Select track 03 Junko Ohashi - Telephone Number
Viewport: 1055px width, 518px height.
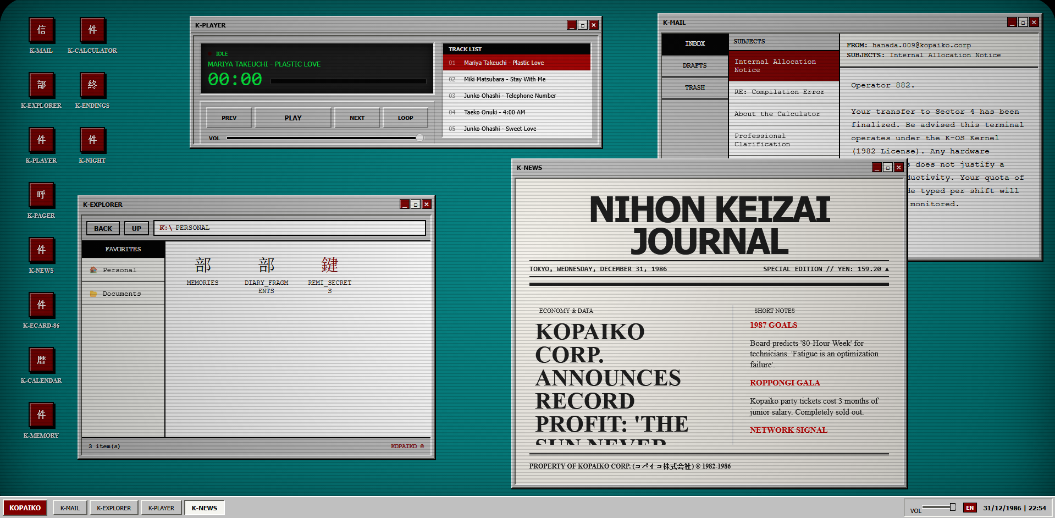pos(517,96)
